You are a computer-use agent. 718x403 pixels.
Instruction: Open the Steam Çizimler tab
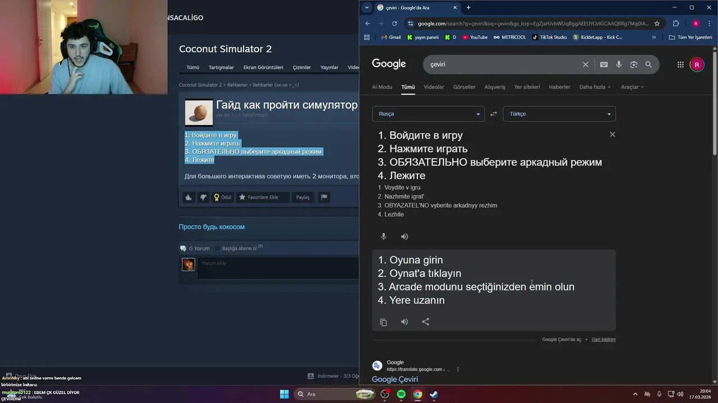click(x=302, y=67)
